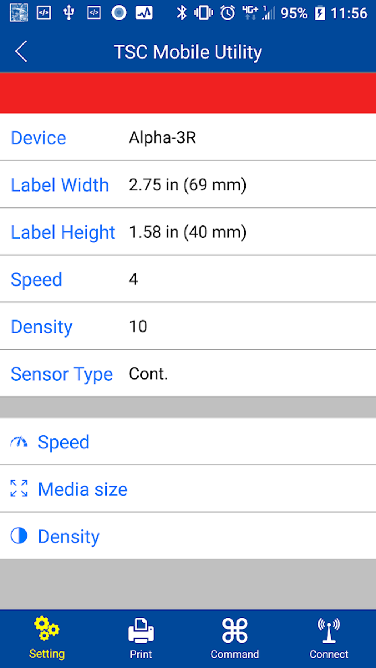Tap the alarm clock status icon

(227, 13)
